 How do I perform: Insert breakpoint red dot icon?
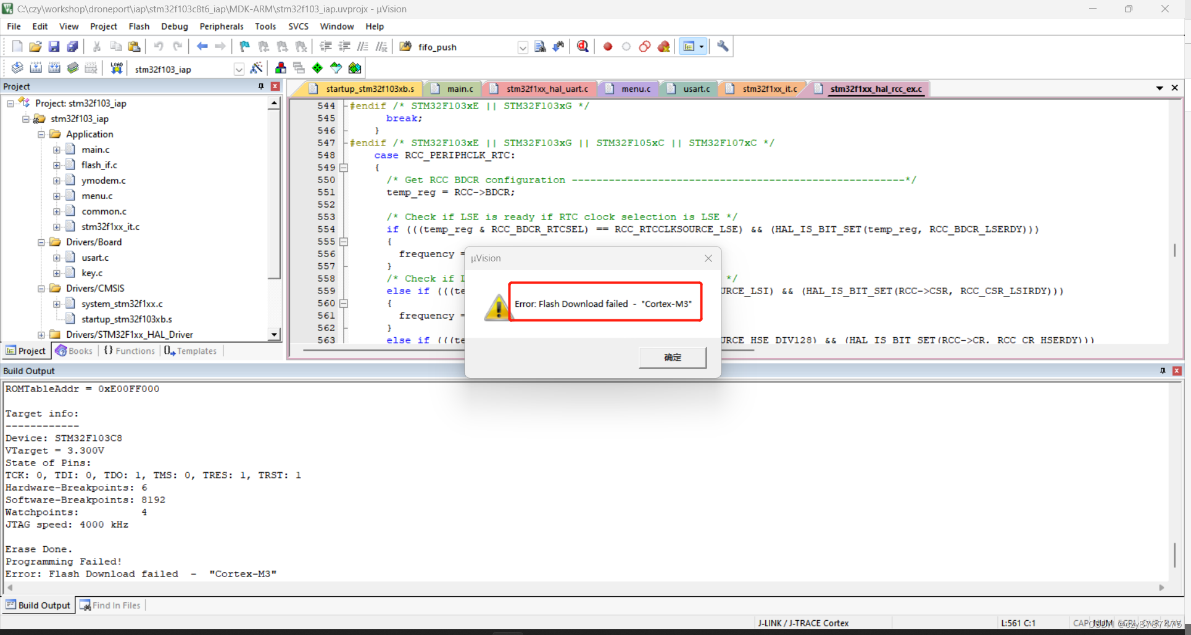tap(608, 46)
